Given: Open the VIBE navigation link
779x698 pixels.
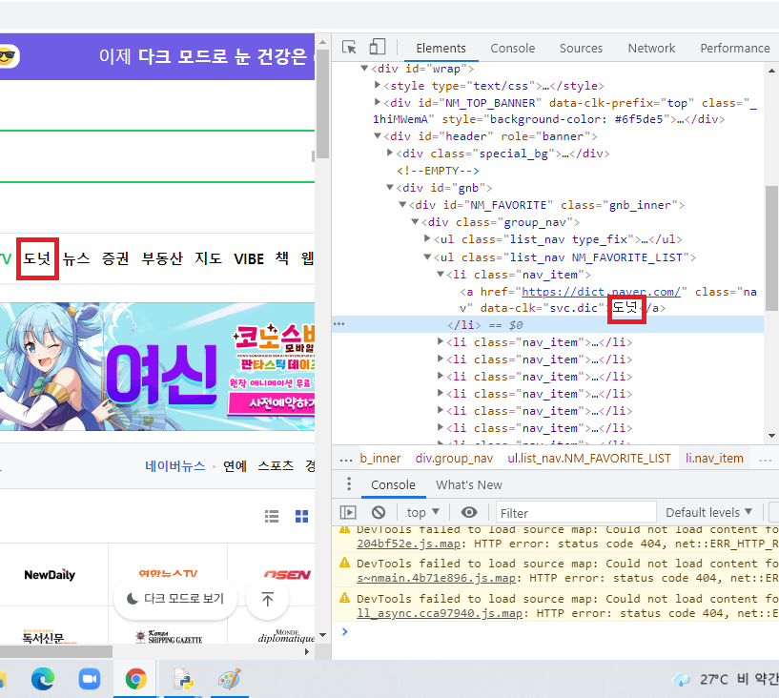Looking at the screenshot, I should click(249, 258).
